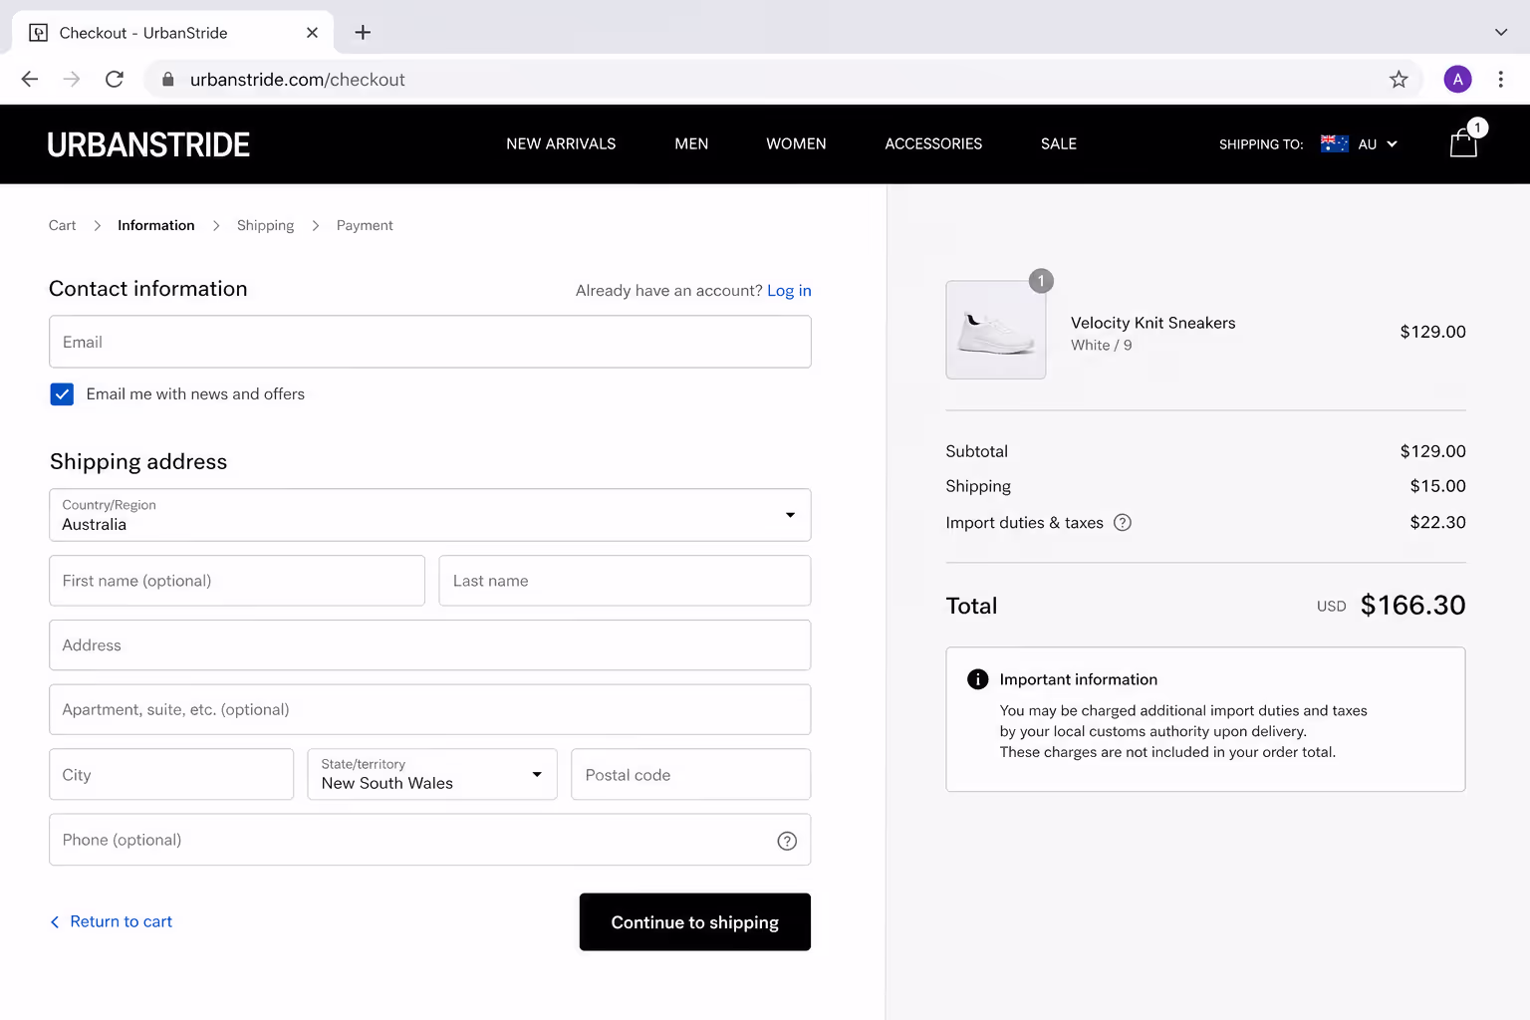Open tab search chevron in title bar
The image size is (1530, 1020).
tap(1501, 33)
